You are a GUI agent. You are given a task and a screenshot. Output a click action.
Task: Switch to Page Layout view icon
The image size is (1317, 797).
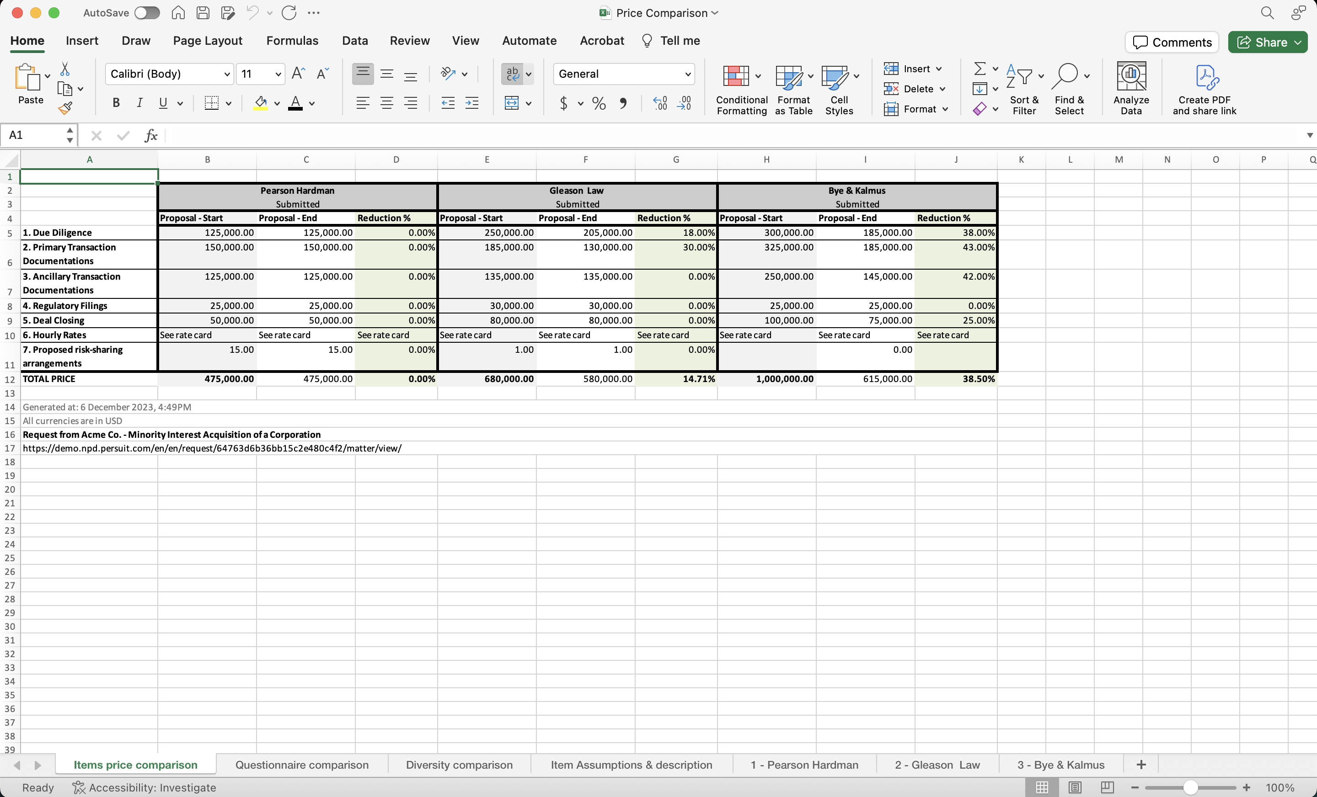pos(1074,787)
